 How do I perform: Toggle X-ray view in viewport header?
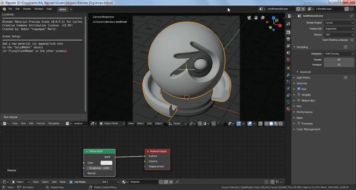click(260, 123)
